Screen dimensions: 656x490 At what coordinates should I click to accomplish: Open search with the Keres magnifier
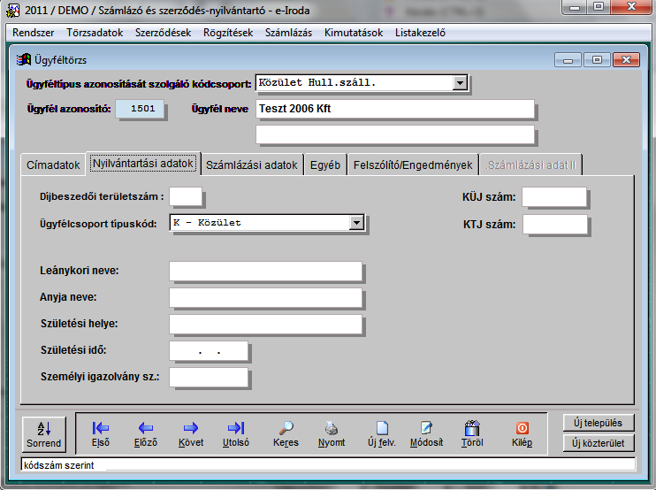(x=286, y=433)
